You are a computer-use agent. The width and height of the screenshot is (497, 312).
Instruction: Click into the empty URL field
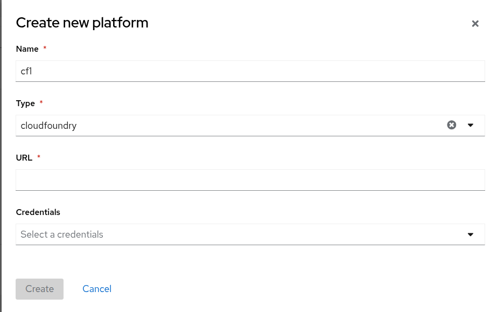coord(250,180)
